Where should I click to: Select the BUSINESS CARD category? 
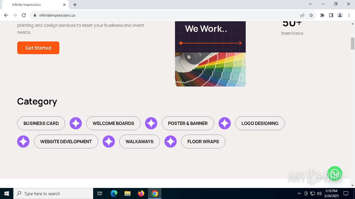41,123
